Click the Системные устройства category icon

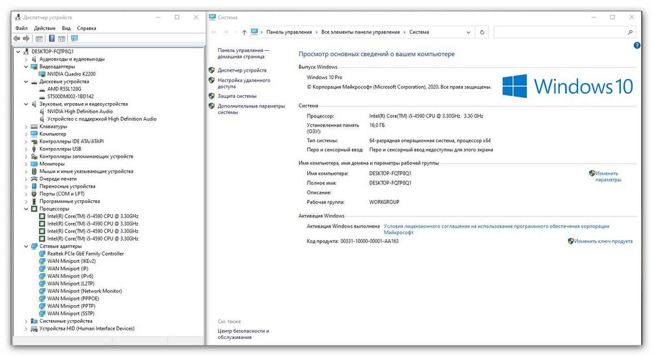34,321
